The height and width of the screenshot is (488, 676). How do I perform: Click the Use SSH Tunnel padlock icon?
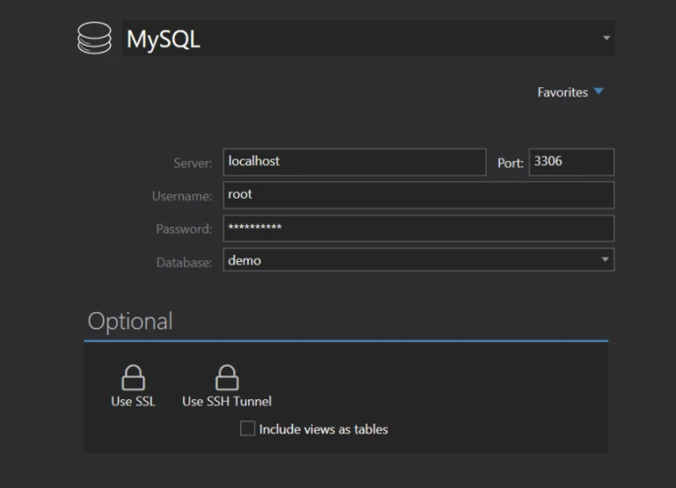(x=227, y=377)
